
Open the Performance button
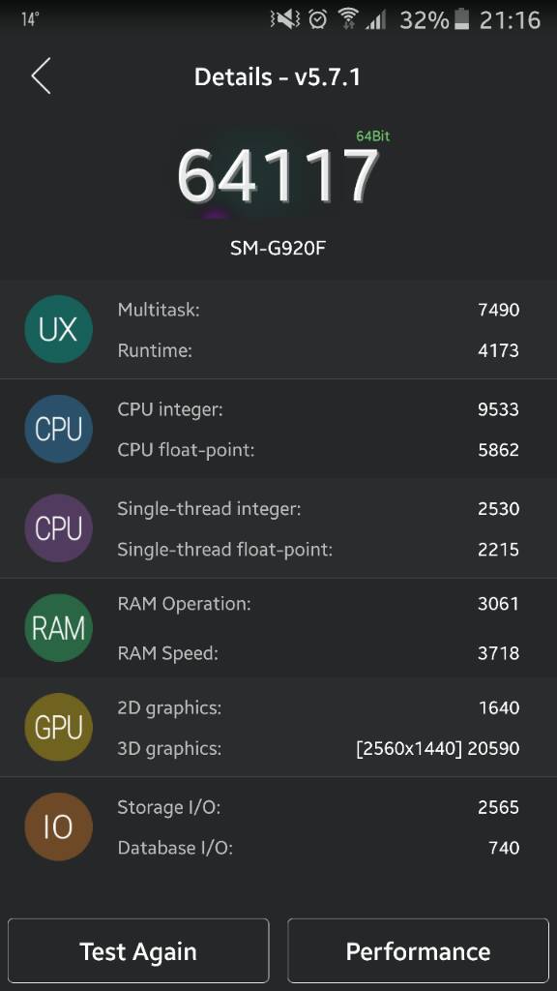pyautogui.click(x=418, y=950)
